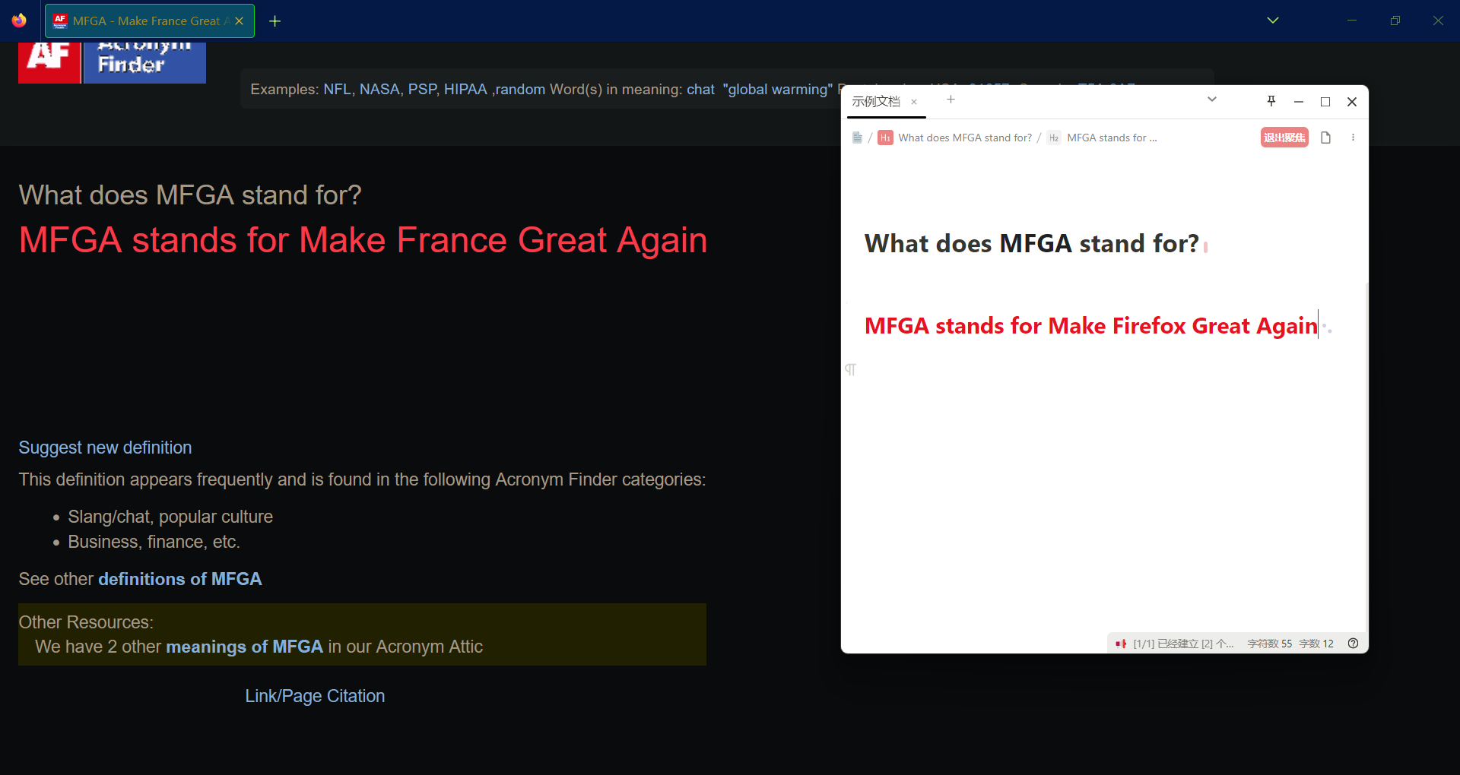This screenshot has height=775, width=1460.
Task: Click the empty paragraph pilcrow marker
Action: coord(850,370)
